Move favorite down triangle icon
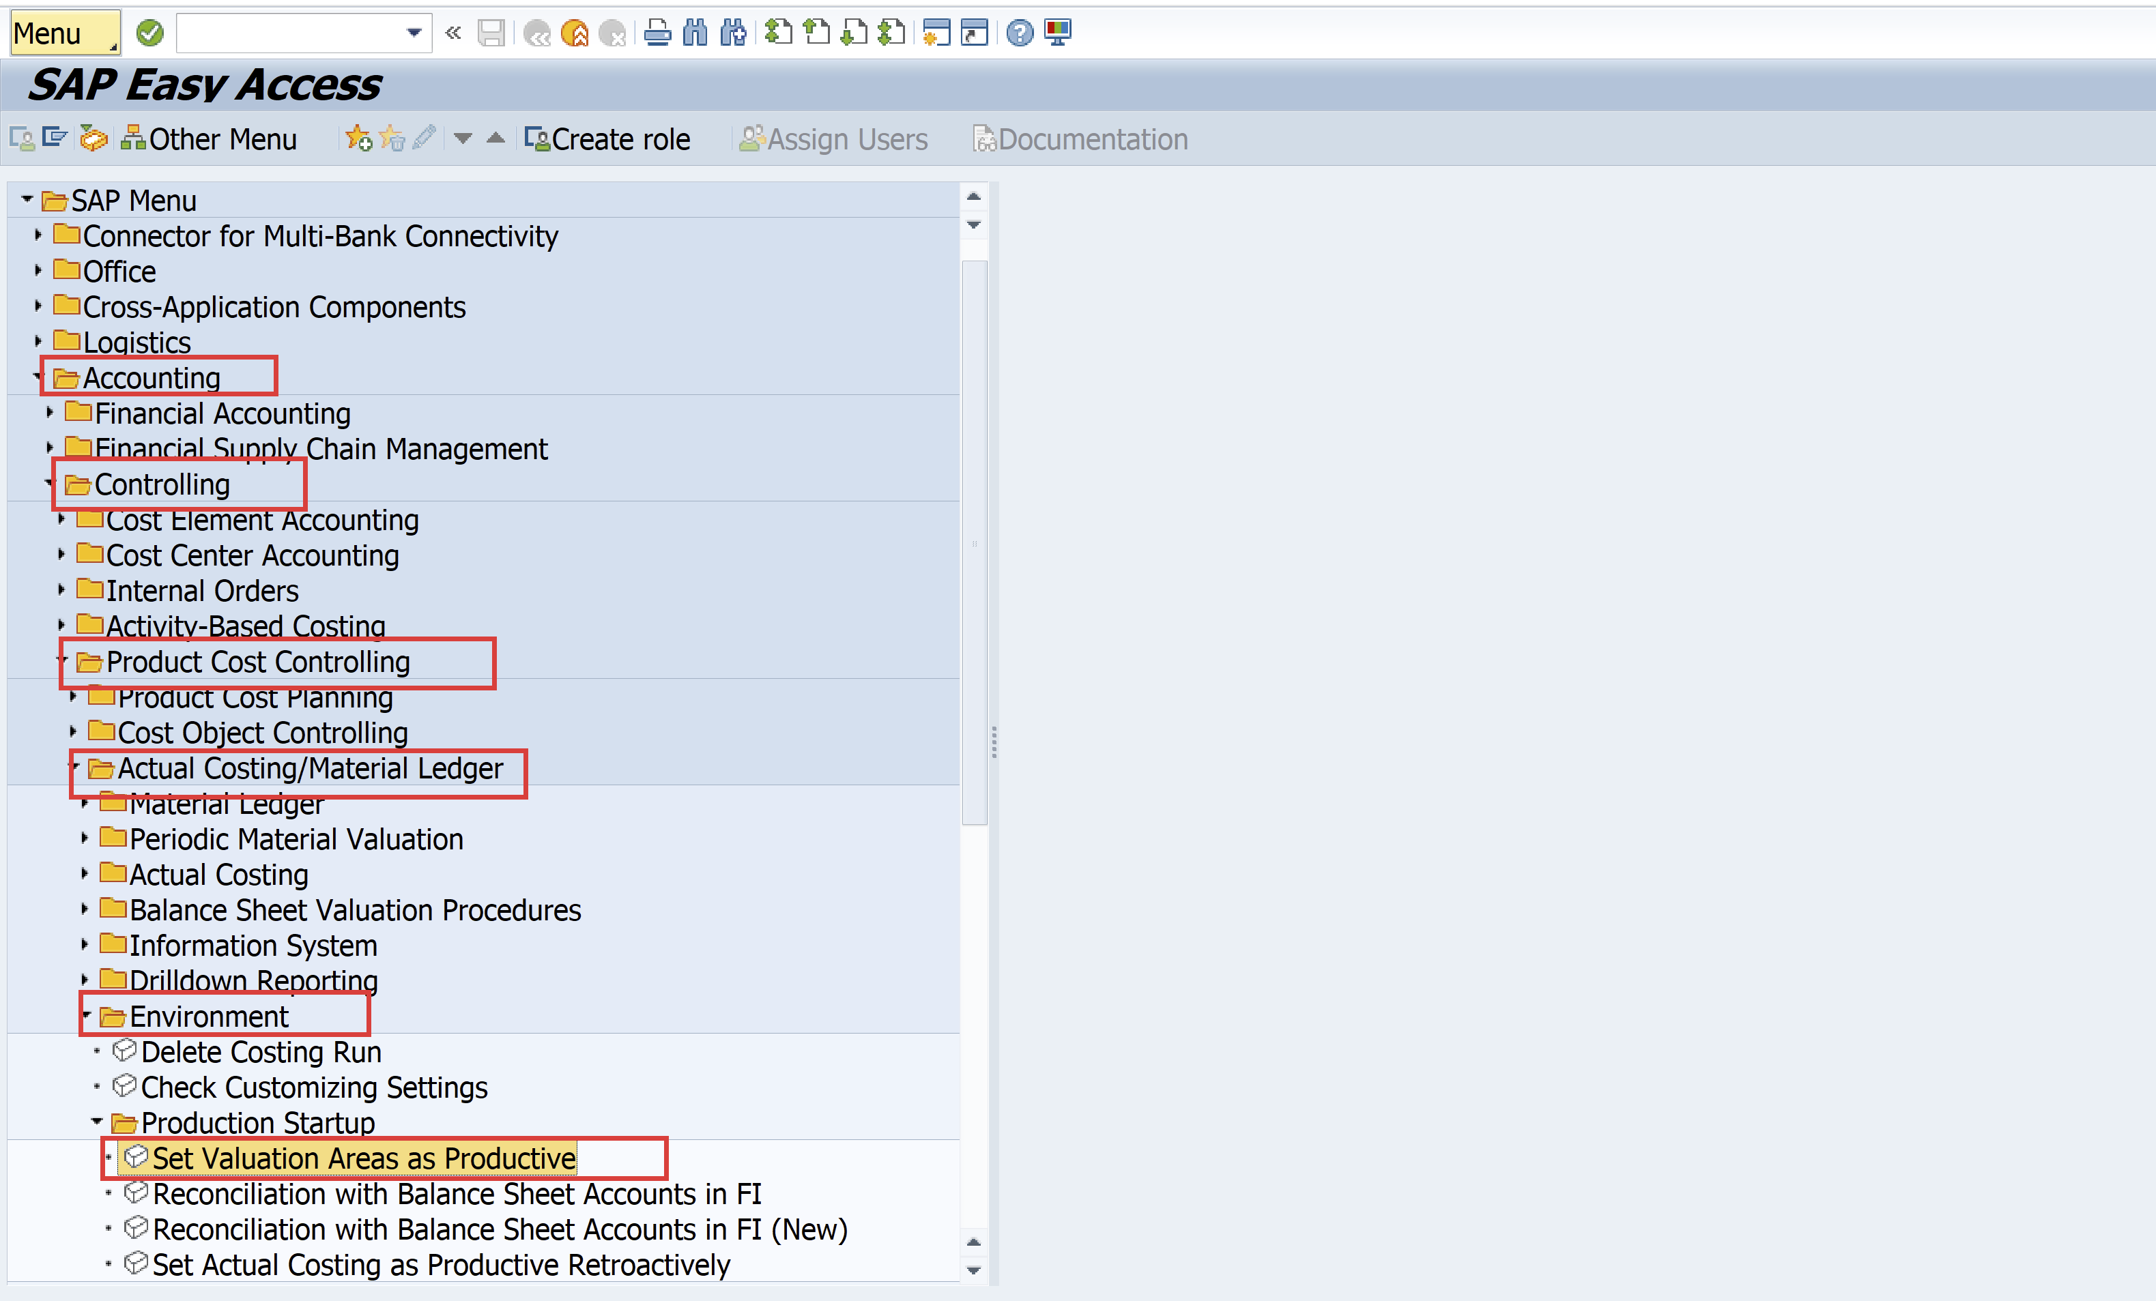2156x1301 pixels. (x=463, y=138)
